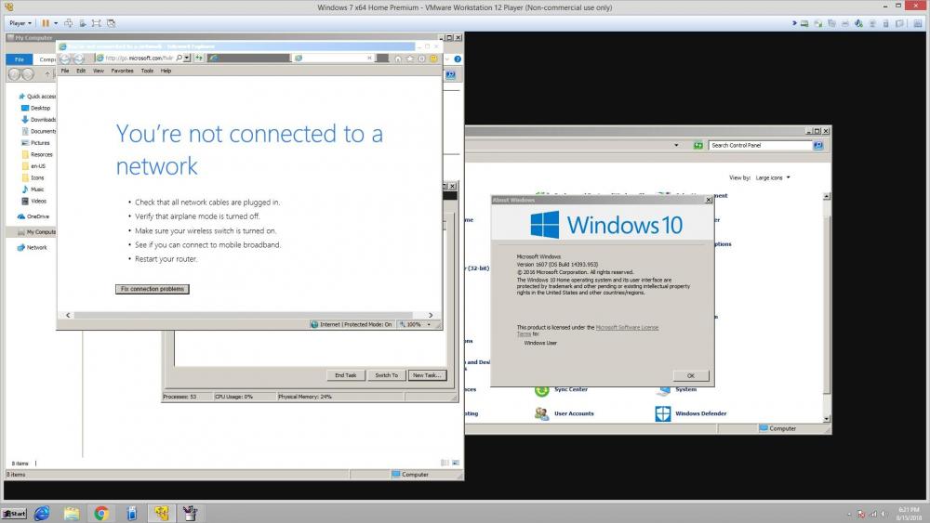Click New Task button in Task Manager
Screen dimensions: 930x523
tap(427, 375)
